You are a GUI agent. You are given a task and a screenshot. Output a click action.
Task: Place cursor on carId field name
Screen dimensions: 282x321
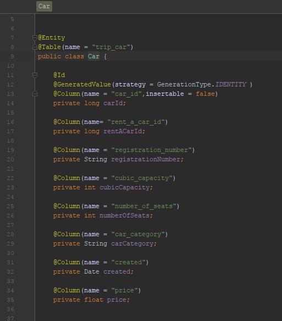tap(113, 104)
